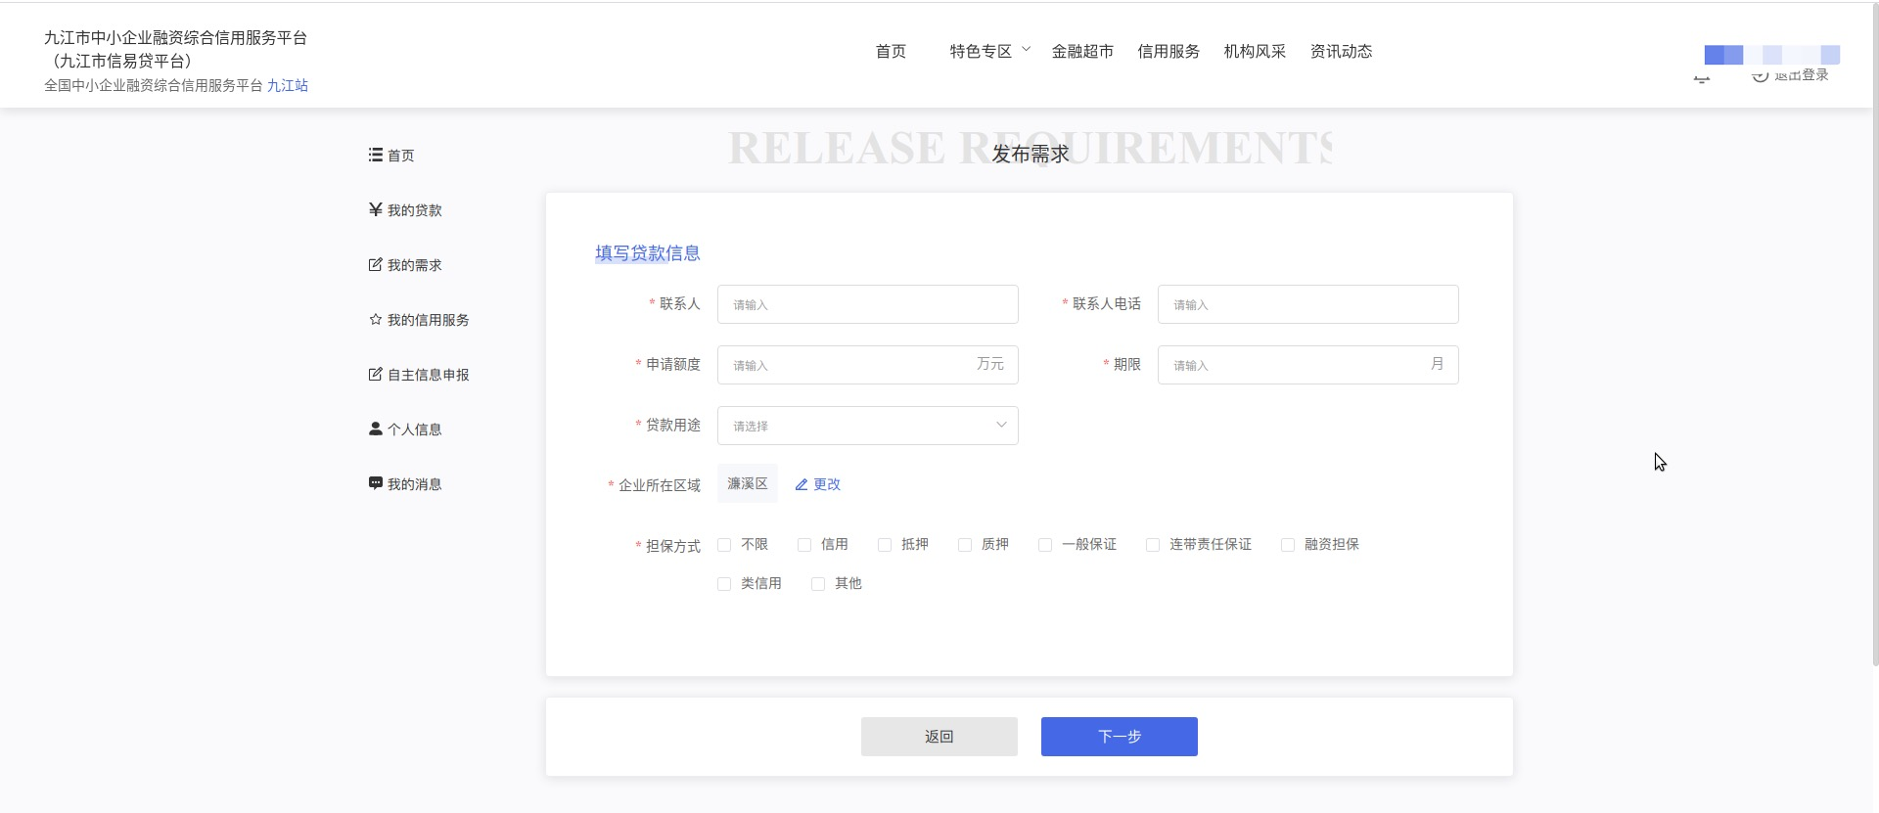Expand the 特色专区 menu chevron

(x=1026, y=49)
